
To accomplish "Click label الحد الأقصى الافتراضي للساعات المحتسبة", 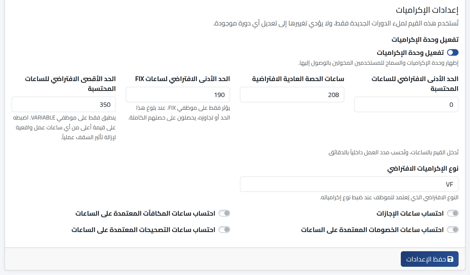I will click(70, 84).
